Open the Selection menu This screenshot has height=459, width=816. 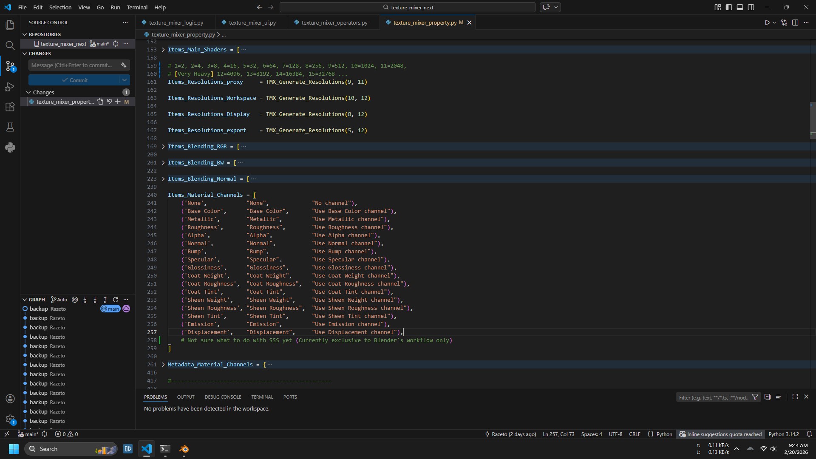coord(60,7)
